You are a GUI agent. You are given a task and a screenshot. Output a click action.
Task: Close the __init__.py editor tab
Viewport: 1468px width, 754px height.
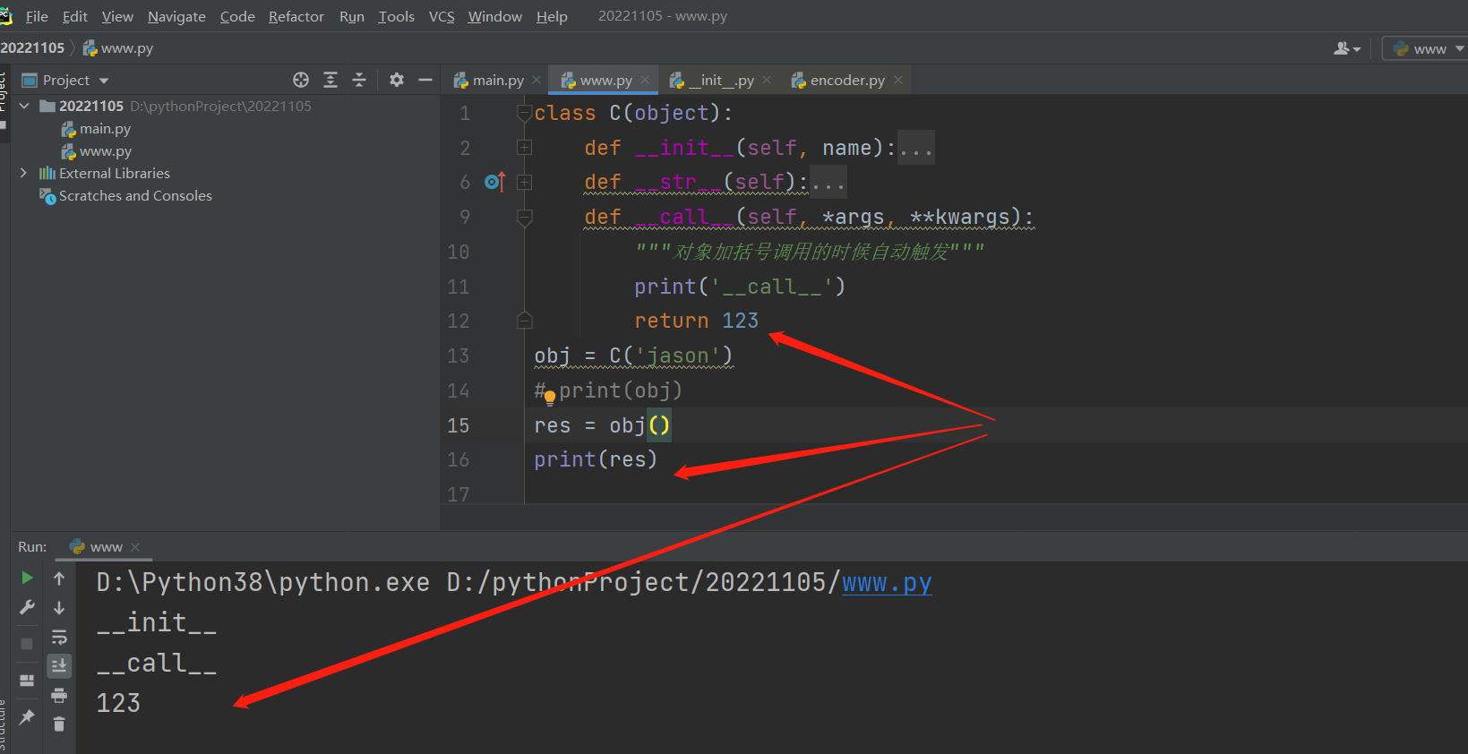tap(767, 80)
